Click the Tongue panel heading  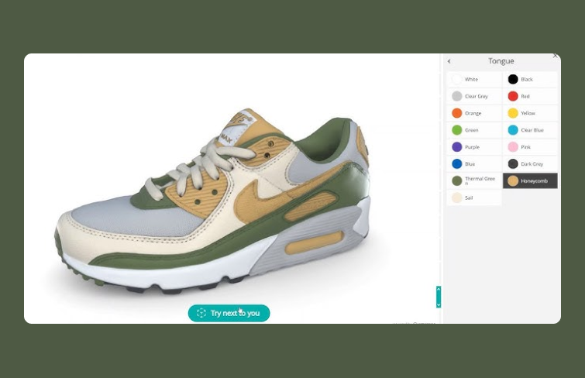501,61
